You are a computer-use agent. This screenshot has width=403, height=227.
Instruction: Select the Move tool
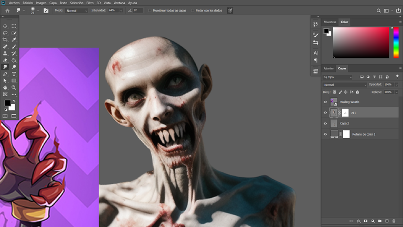pos(5,26)
